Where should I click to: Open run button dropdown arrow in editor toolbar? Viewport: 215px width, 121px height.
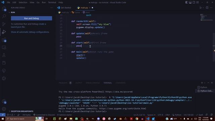click(x=203, y=8)
